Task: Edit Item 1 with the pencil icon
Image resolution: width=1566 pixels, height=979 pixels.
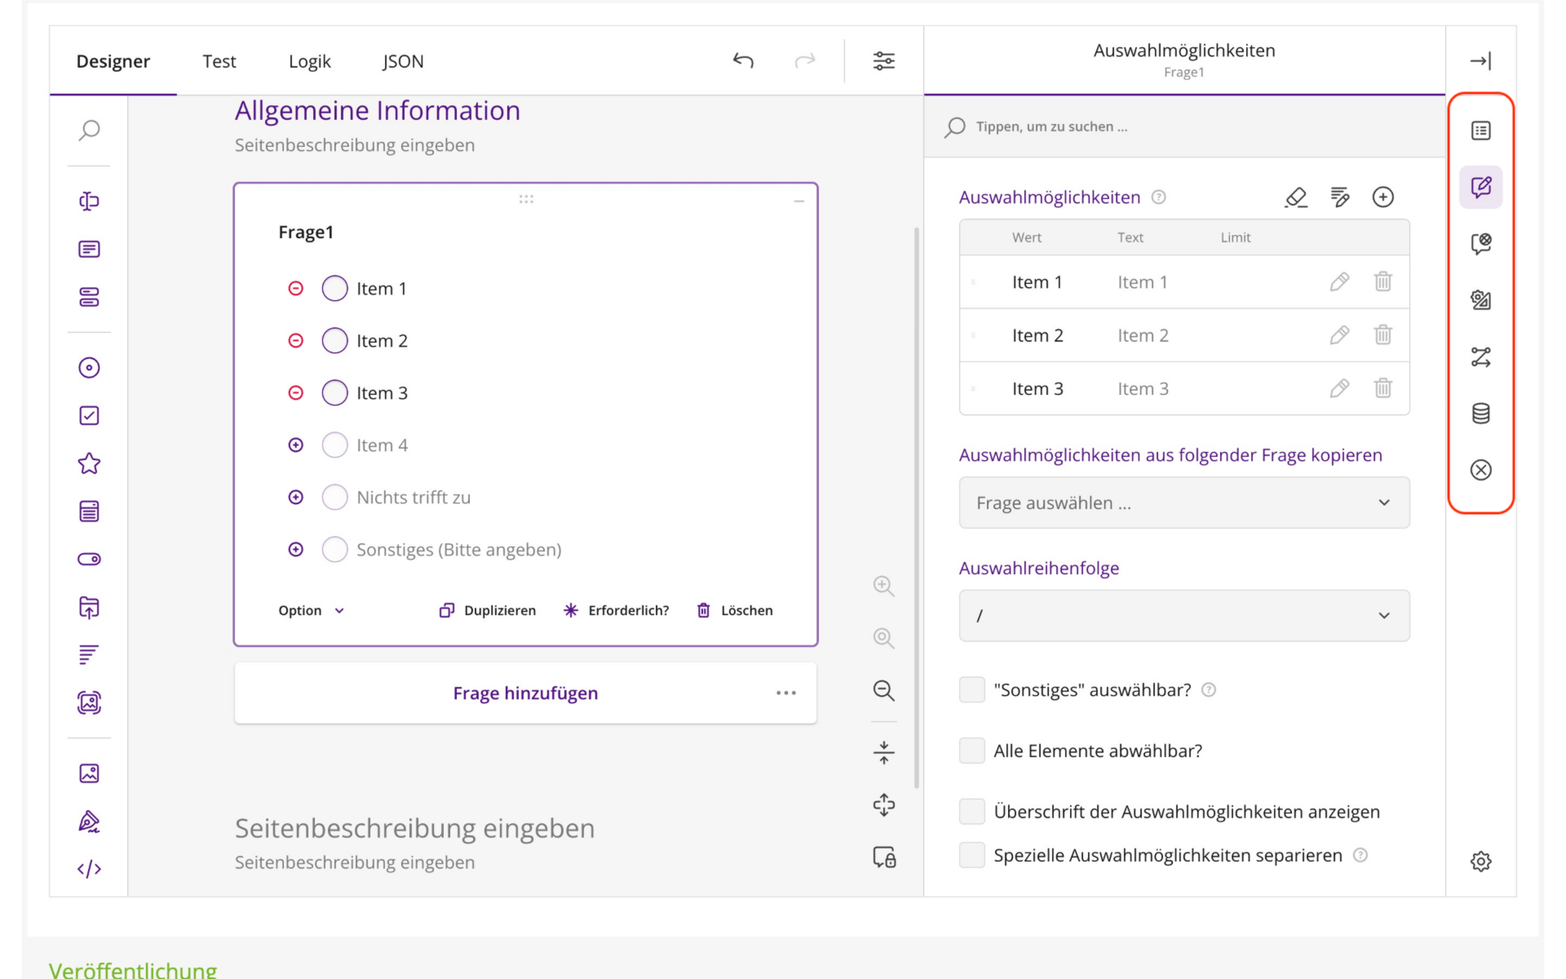Action: [1339, 281]
